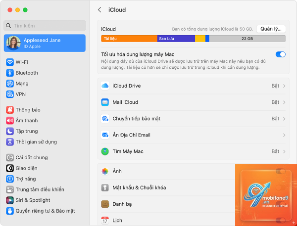Viewport: 297px width, 226px height.
Task: Click the Danh bạ label
Action: coord(122,204)
